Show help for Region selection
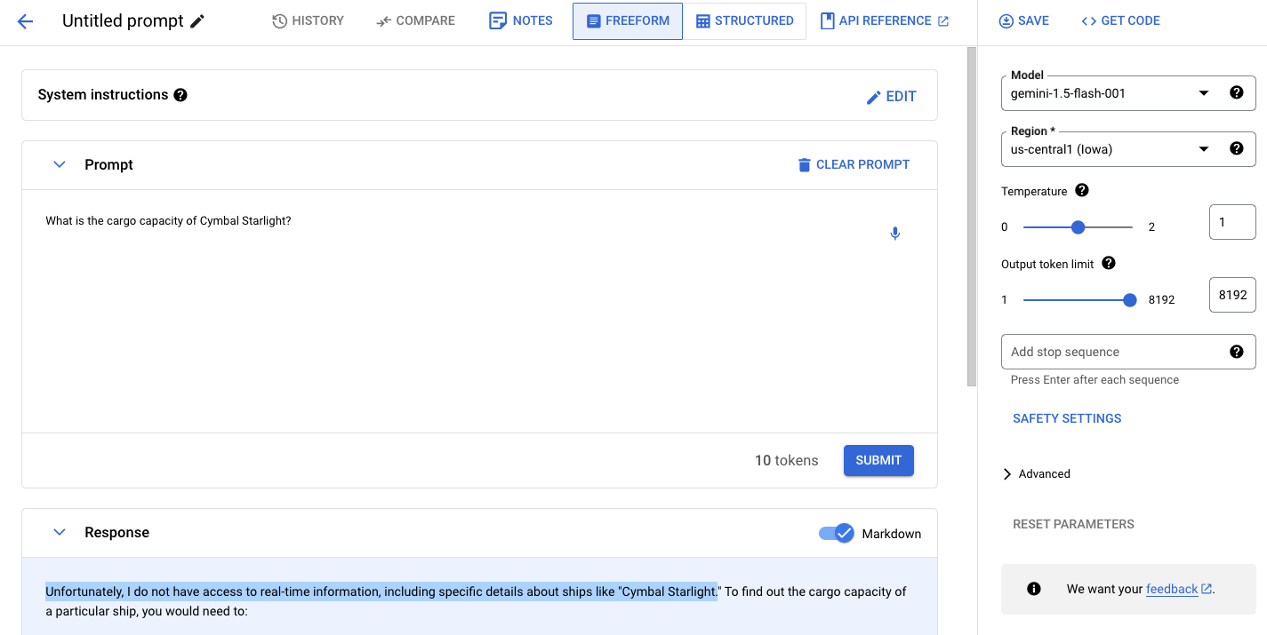The image size is (1267, 635). pos(1236,148)
